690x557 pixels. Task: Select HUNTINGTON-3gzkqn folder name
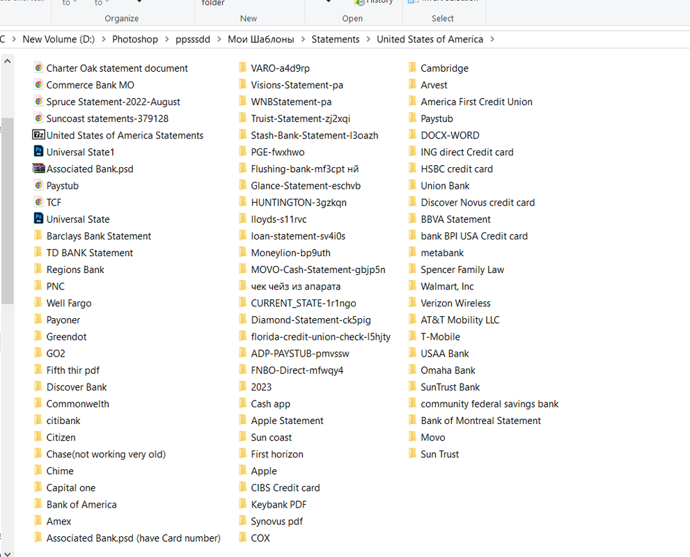coord(299,203)
